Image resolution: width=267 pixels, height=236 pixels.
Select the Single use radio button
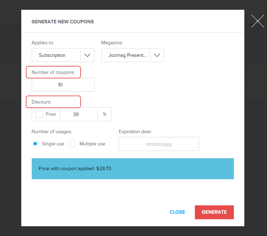(x=35, y=144)
